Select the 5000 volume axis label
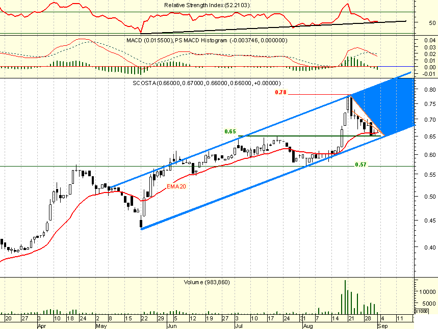 pyautogui.click(x=429, y=304)
